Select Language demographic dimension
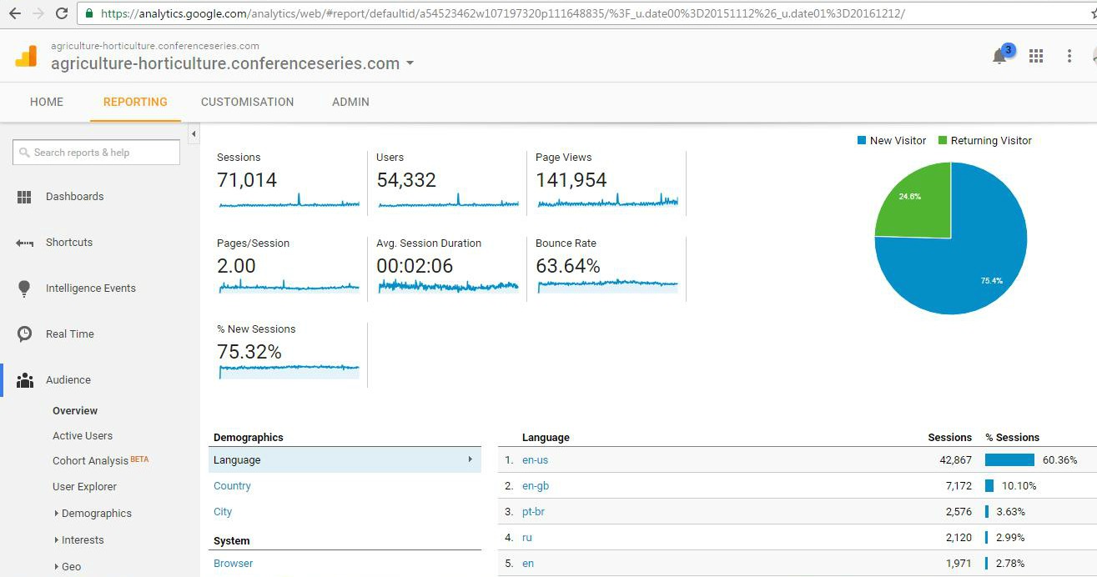Viewport: 1097px width, 577px height. 345,459
